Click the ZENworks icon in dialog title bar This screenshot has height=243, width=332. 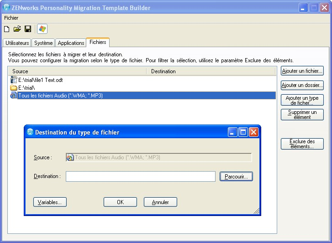(30, 132)
